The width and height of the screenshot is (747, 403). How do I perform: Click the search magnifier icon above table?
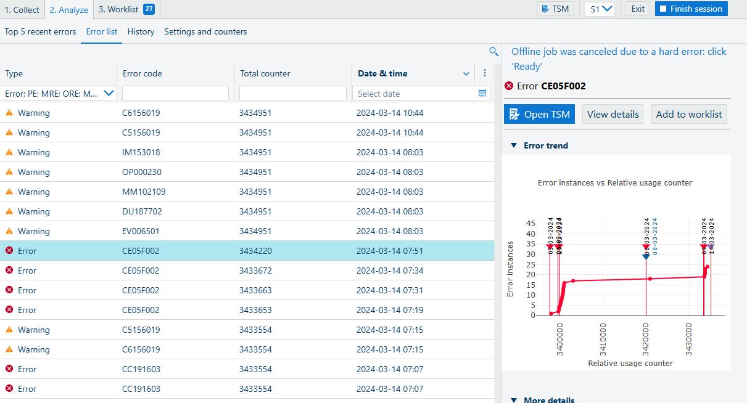coord(493,52)
